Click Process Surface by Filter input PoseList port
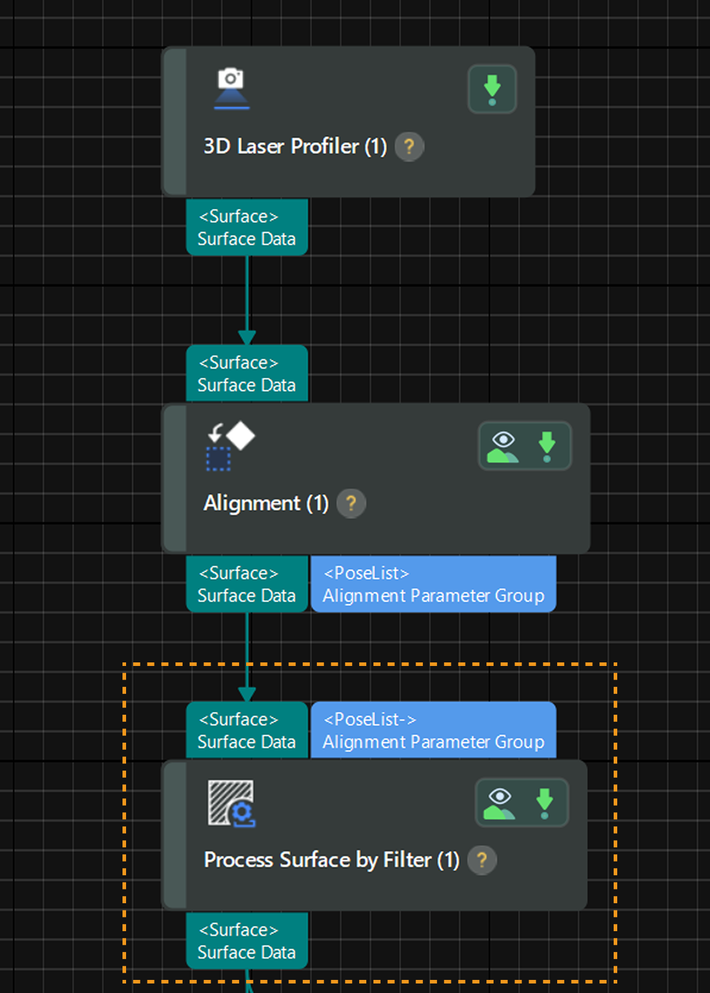This screenshot has width=710, height=993. (433, 730)
